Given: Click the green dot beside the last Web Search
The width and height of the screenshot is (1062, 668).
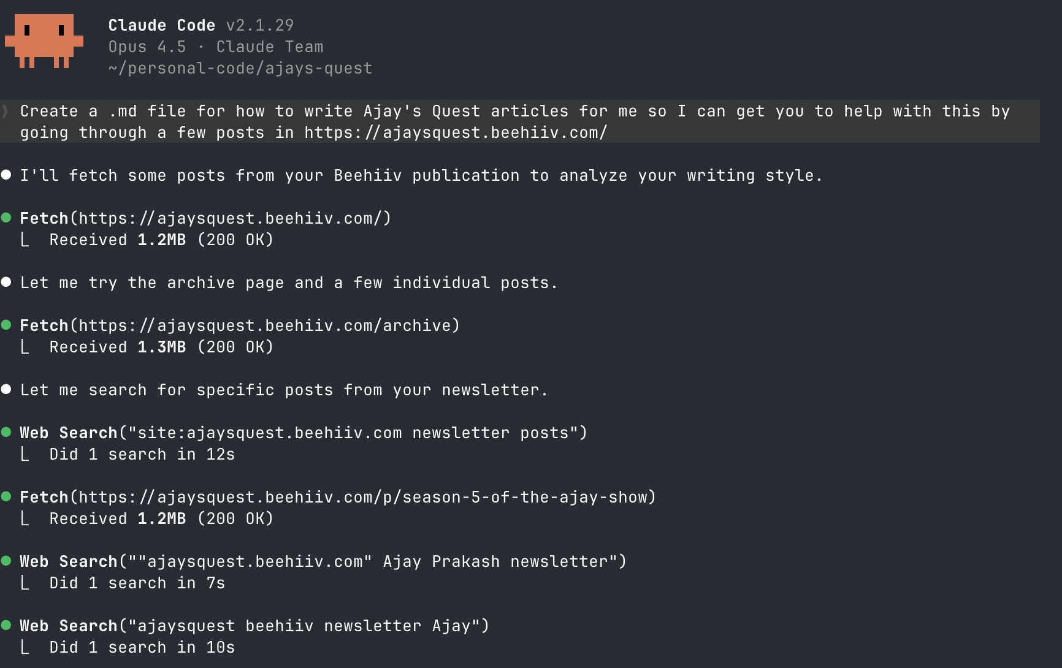Looking at the screenshot, I should click(x=6, y=626).
